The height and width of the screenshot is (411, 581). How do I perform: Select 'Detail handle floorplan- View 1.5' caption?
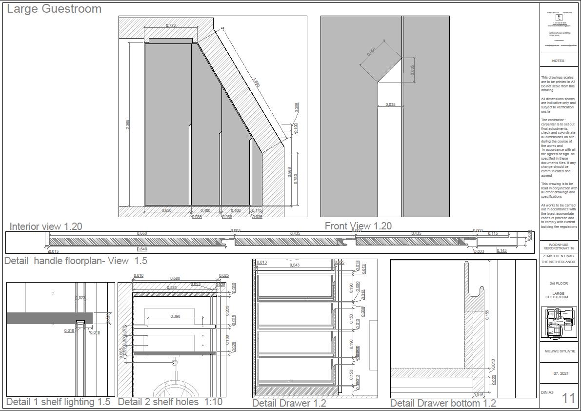(76, 261)
